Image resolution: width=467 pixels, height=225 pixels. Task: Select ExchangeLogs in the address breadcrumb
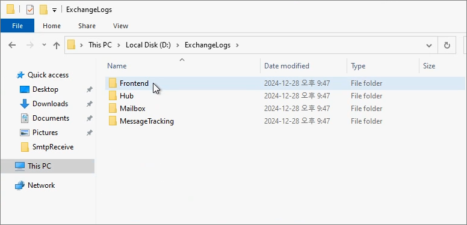point(208,45)
